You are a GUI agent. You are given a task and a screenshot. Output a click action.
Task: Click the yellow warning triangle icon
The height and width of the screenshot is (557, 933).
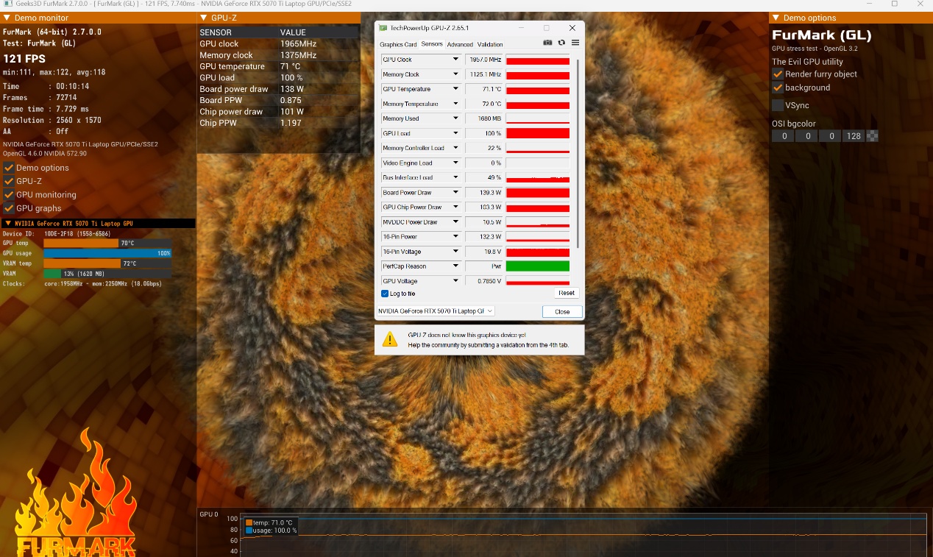(389, 338)
